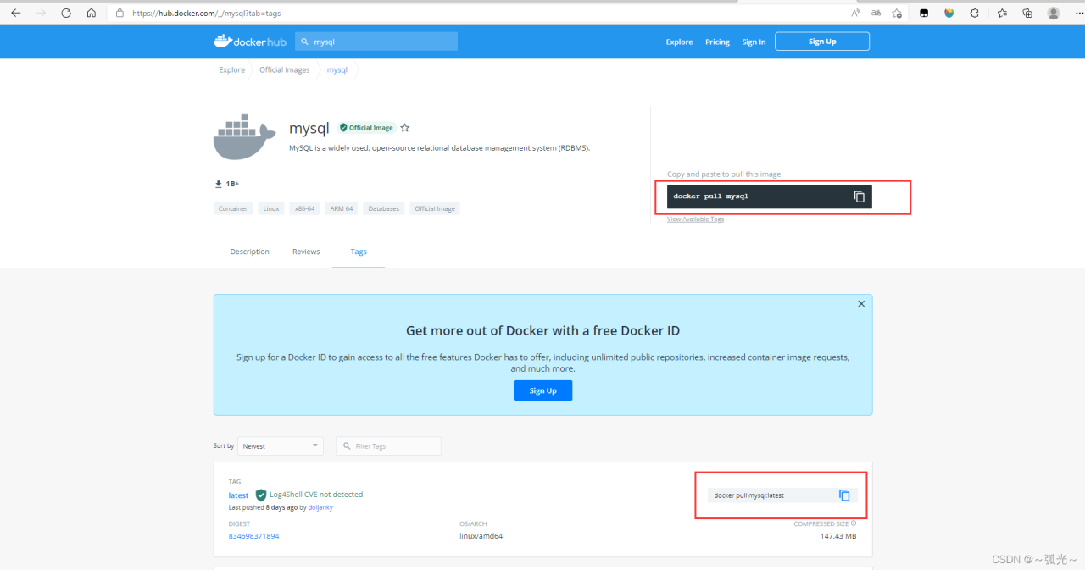Viewport: 1085px width, 570px height.
Task: Open the latest tag link
Action: coord(238,495)
